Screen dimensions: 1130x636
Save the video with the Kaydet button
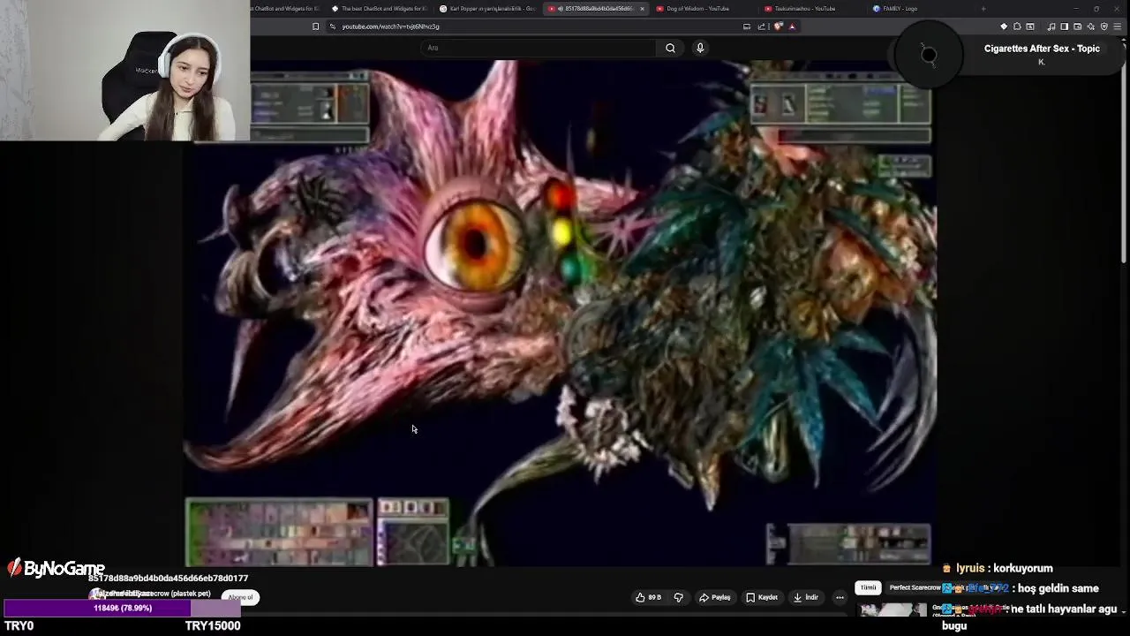(762, 597)
